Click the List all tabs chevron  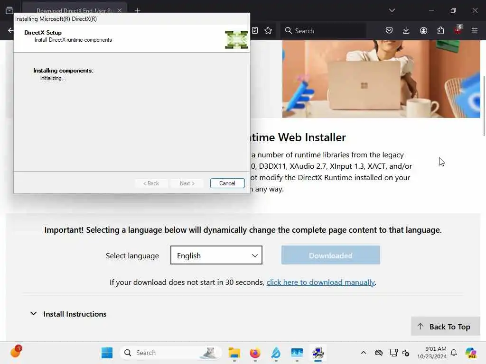click(392, 10)
